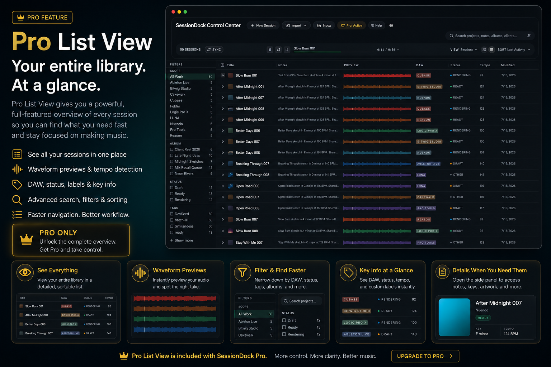
Task: Check the DevSeed tag filter
Action: [x=171, y=214]
